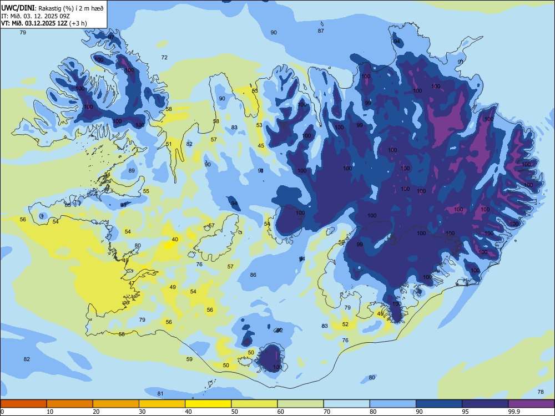This screenshot has height=416, width=555.
Task: Click the 80–90 medium blue legend swatch
Action: [x=393, y=404]
